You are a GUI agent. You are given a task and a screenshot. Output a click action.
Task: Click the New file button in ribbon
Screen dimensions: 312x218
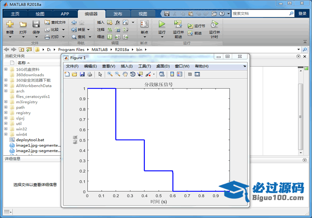pos(10,24)
